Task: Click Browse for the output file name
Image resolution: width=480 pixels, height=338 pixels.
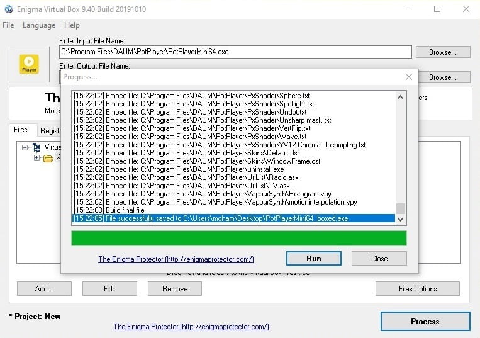Action: pos(443,77)
